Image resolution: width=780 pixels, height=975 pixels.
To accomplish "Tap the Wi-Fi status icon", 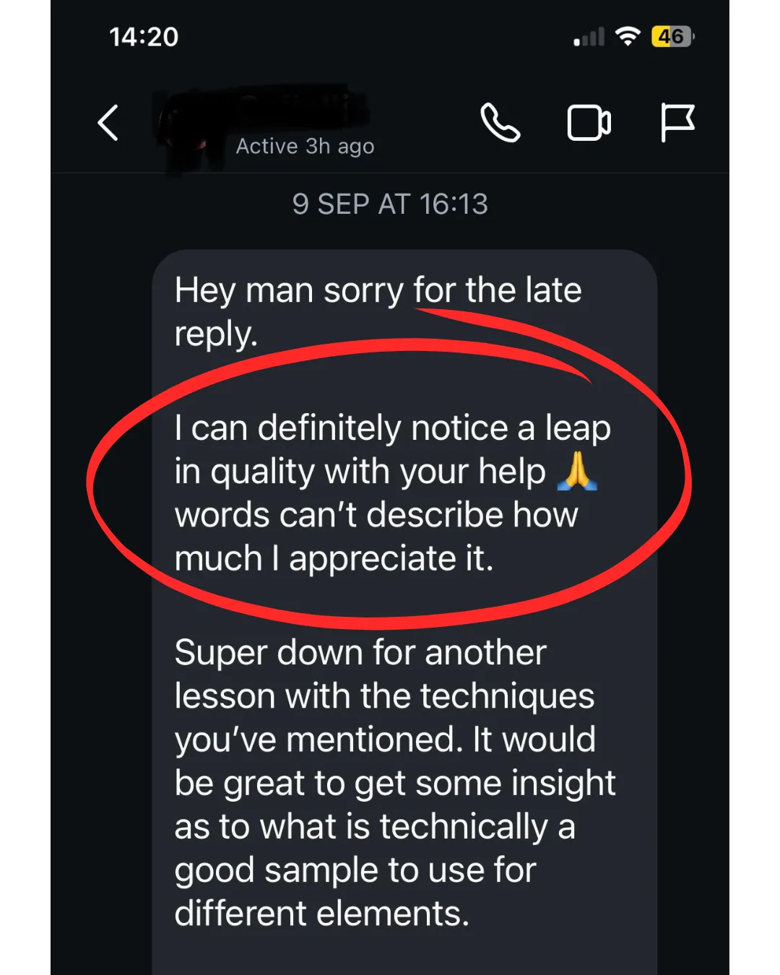I will 628,36.
